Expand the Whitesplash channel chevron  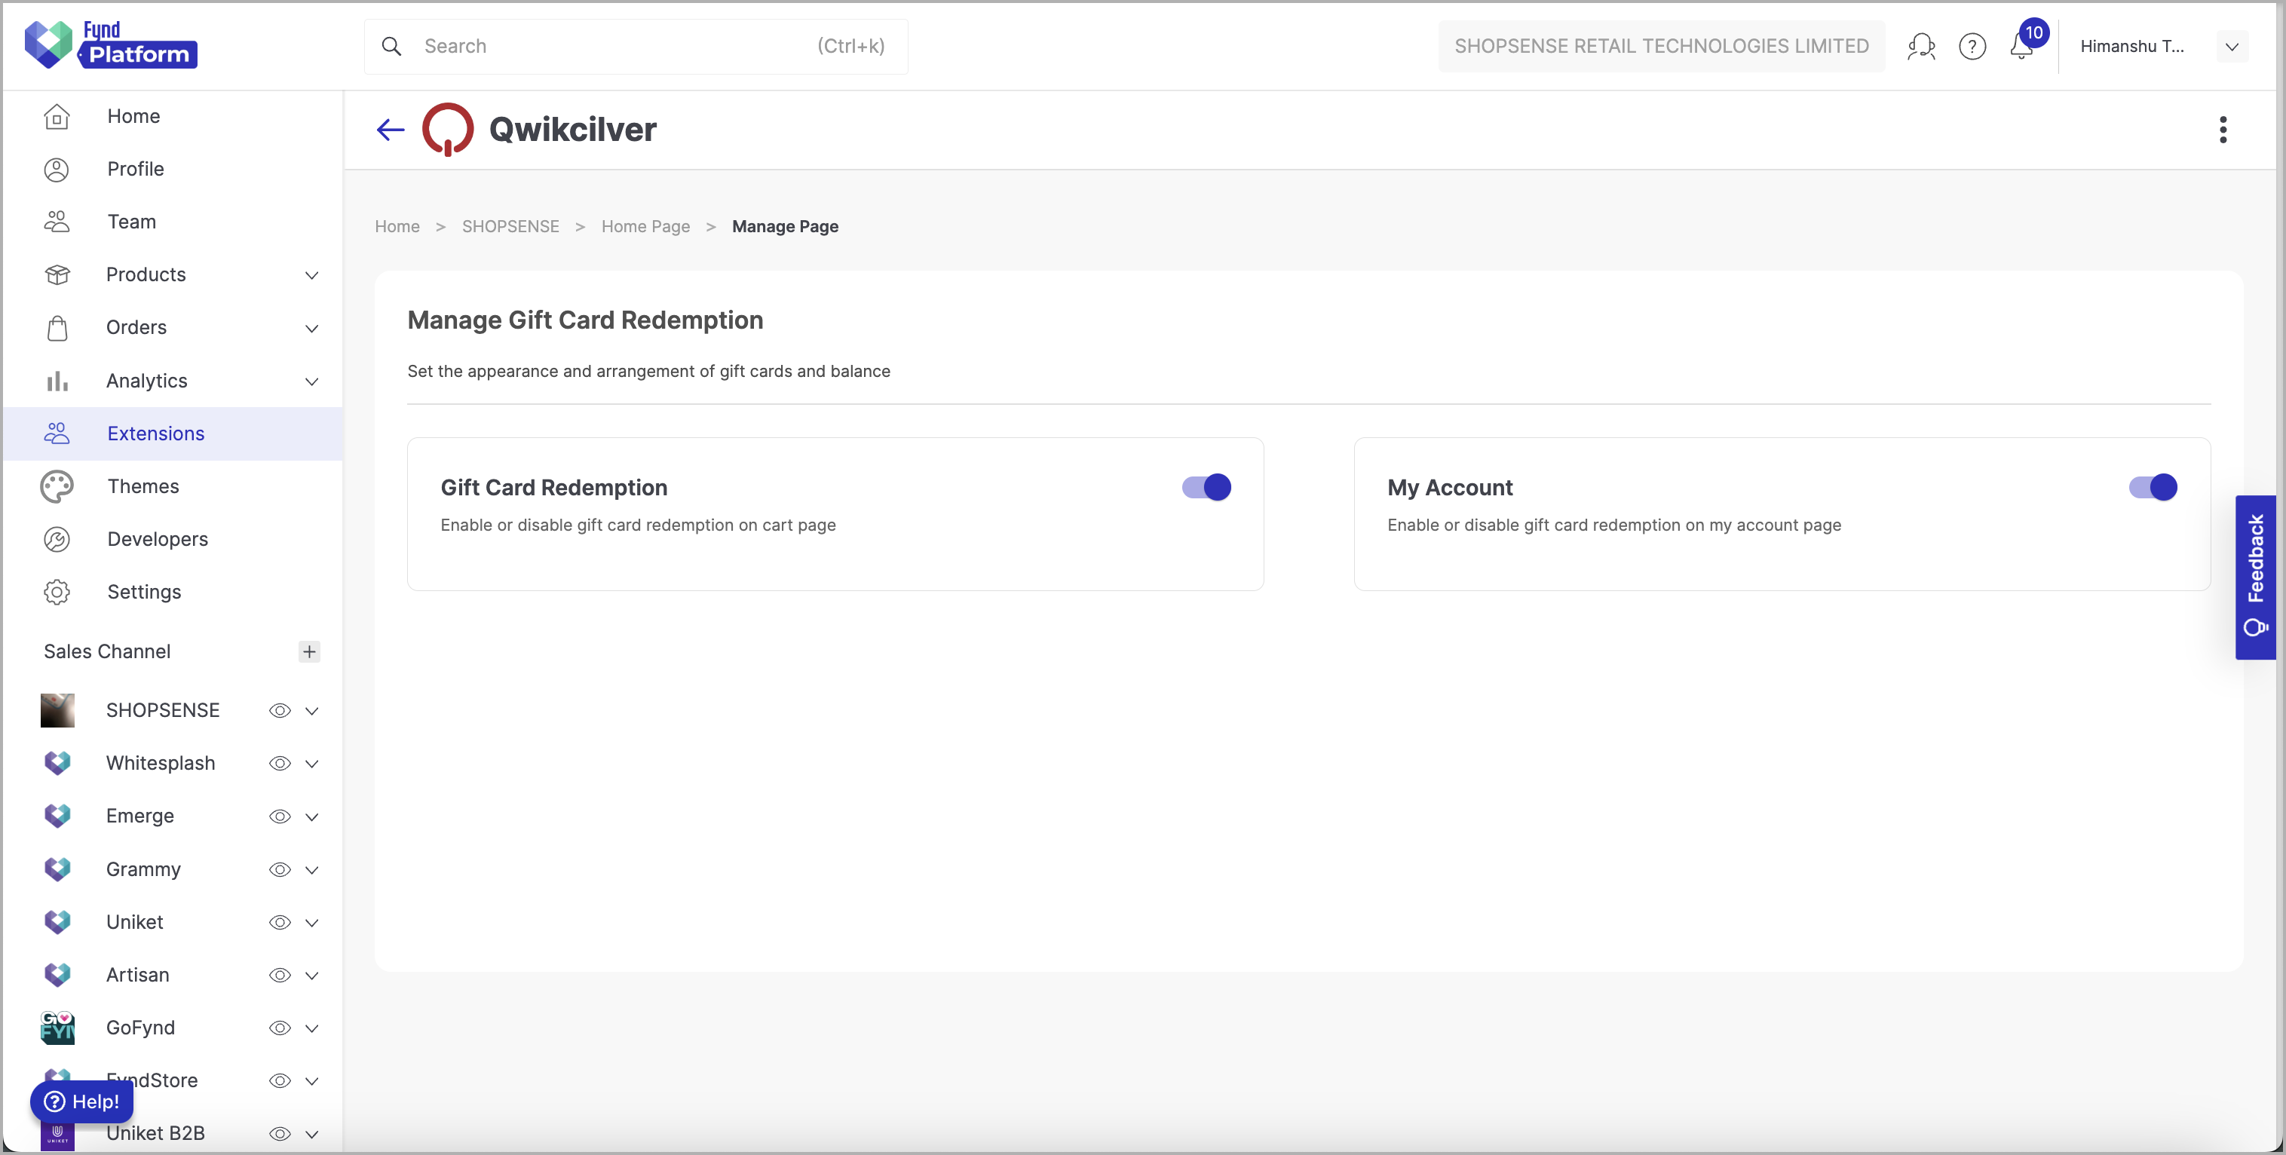(311, 764)
